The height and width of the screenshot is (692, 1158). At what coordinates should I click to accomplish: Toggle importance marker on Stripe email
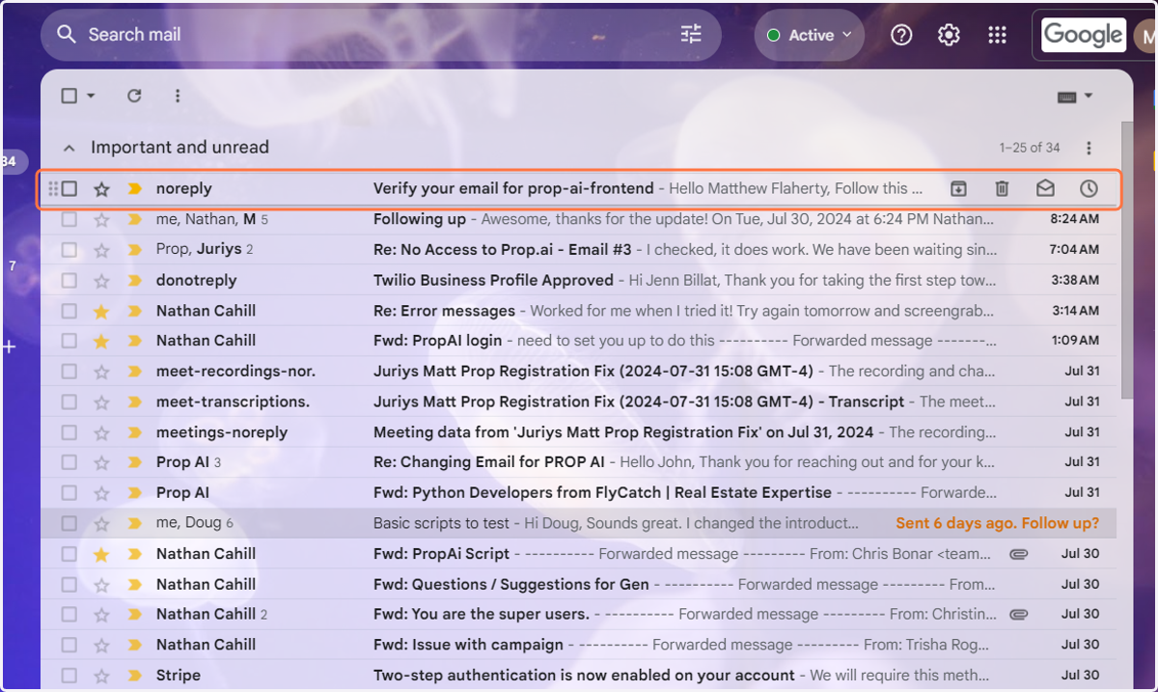pyautogui.click(x=135, y=676)
